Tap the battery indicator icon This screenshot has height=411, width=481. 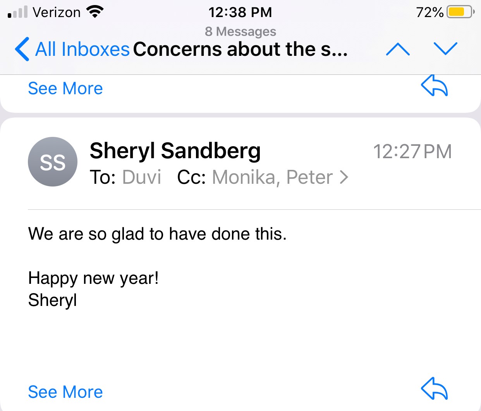(x=460, y=12)
